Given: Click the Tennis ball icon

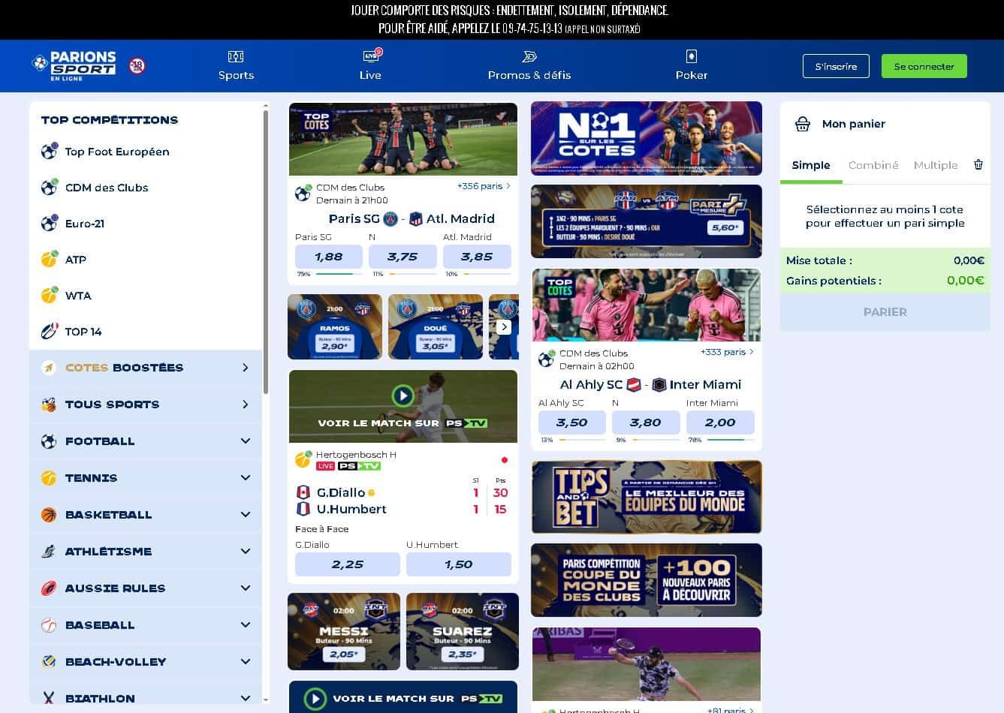Looking at the screenshot, I should click(x=49, y=478).
